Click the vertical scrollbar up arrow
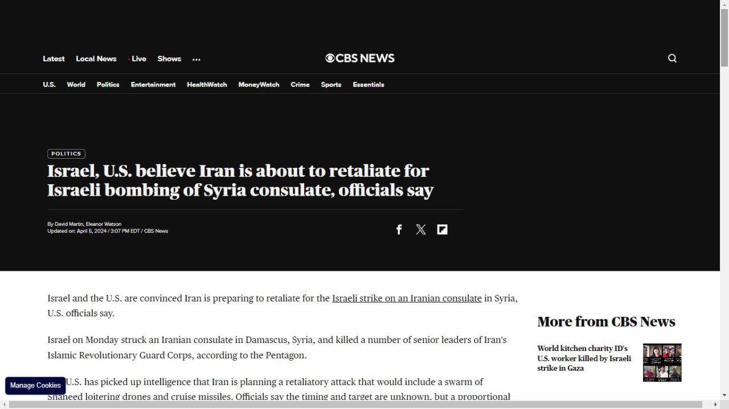The height and width of the screenshot is (409, 729). click(x=724, y=4)
